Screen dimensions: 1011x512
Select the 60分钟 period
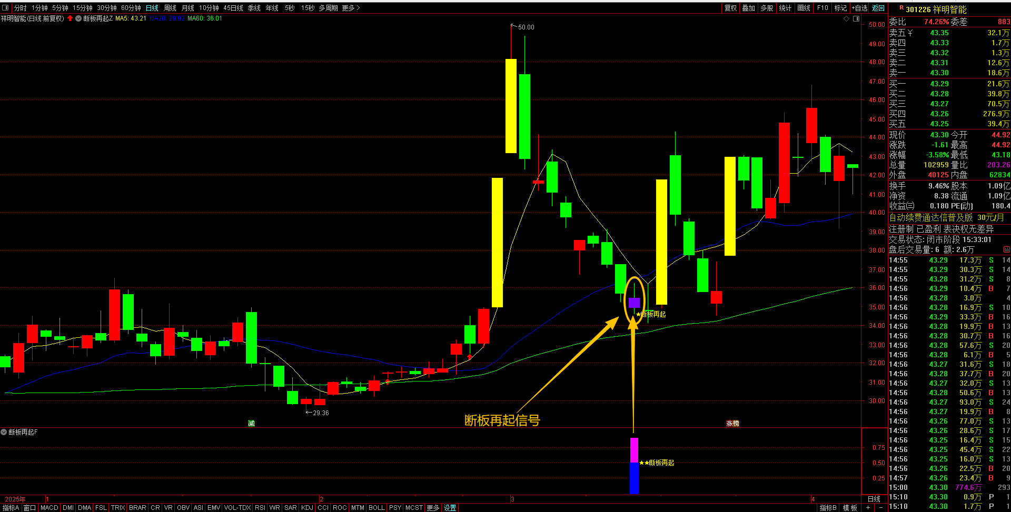(x=131, y=8)
